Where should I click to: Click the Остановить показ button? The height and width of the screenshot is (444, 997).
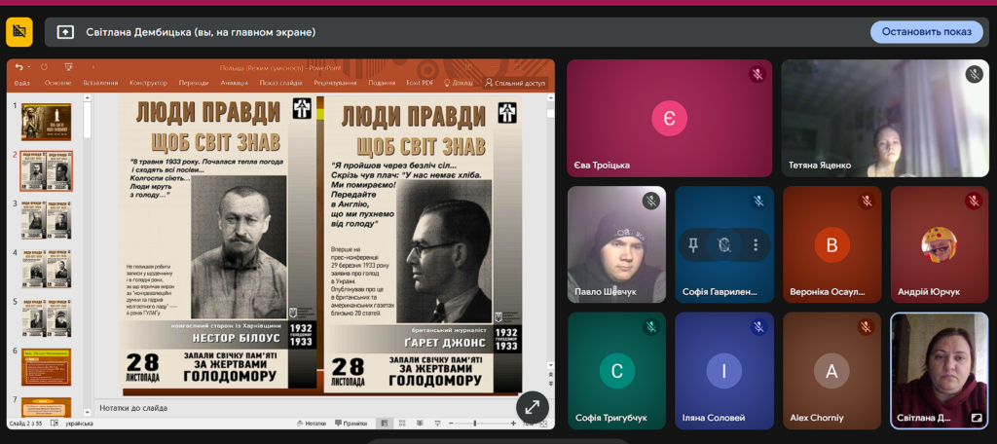pyautogui.click(x=926, y=31)
